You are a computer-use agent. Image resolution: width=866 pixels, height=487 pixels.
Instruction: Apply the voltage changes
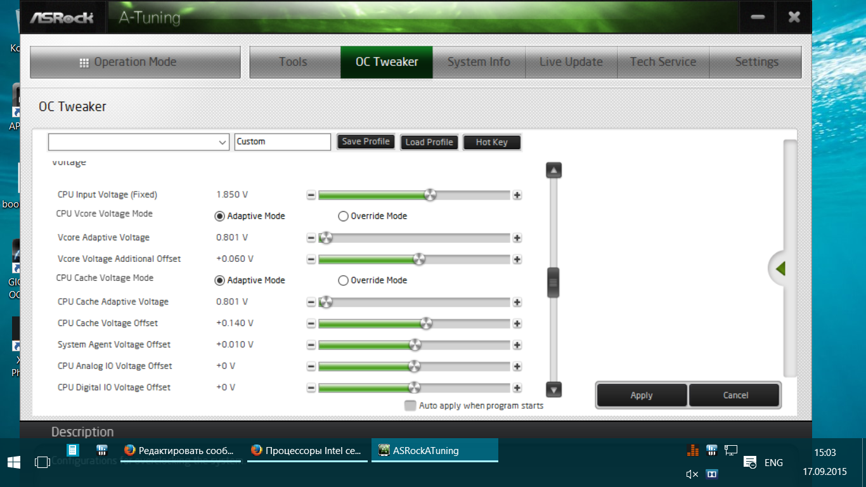click(642, 395)
